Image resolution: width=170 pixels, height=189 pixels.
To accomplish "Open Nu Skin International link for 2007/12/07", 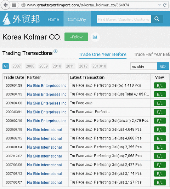I will click(x=44, y=156).
